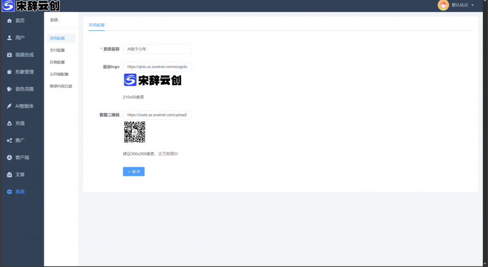Click the 210x50像素 hint text
This screenshot has height=267, width=488.
click(x=133, y=97)
